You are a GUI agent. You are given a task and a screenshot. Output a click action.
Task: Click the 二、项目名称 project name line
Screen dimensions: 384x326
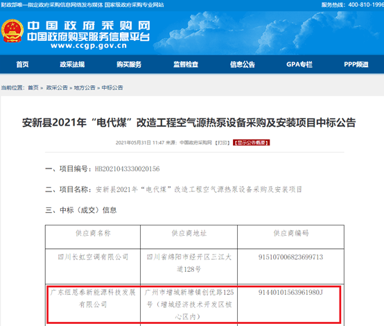coord(174,189)
